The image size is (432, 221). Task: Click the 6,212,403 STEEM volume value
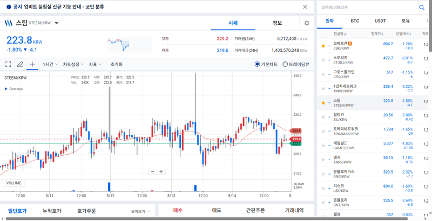292,39
